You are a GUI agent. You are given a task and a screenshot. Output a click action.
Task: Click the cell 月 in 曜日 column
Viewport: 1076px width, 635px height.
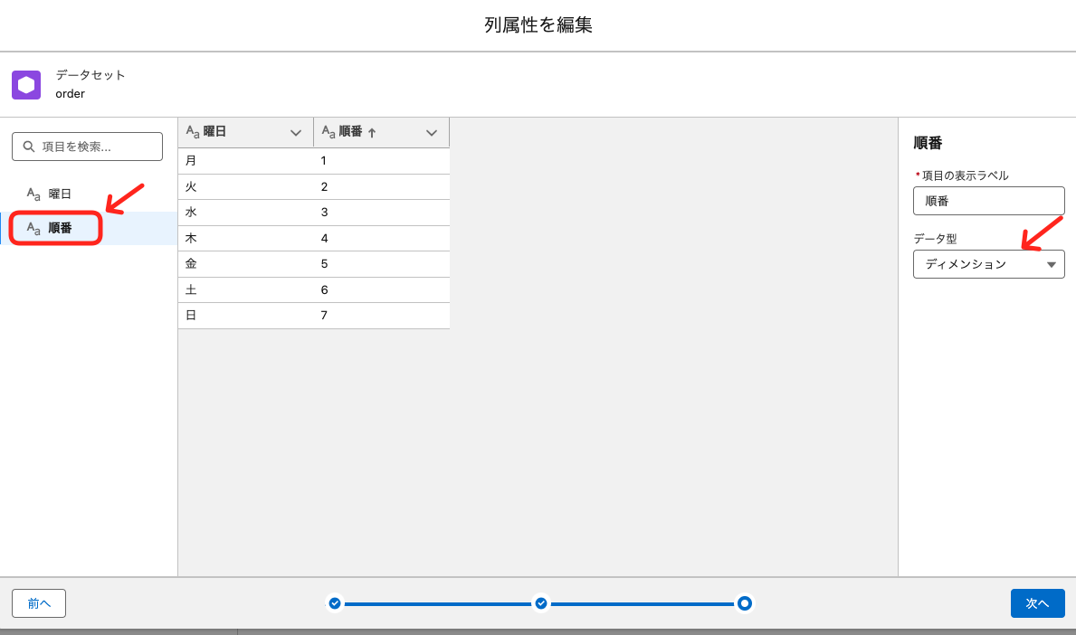245,160
